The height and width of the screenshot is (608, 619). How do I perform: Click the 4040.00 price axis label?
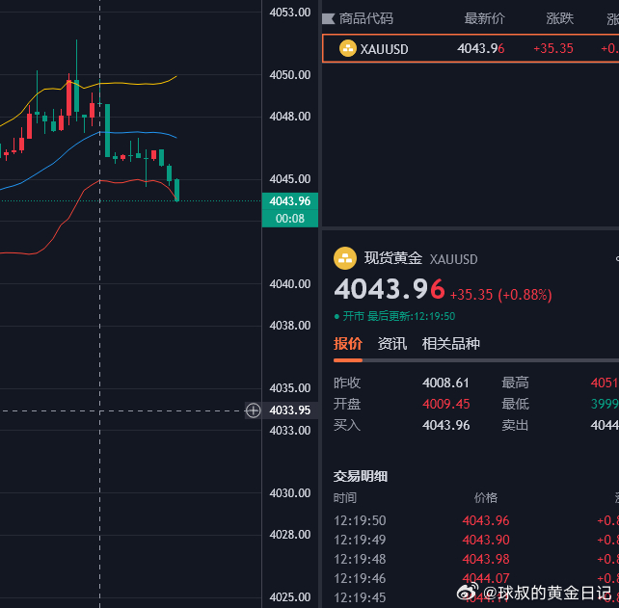point(290,284)
